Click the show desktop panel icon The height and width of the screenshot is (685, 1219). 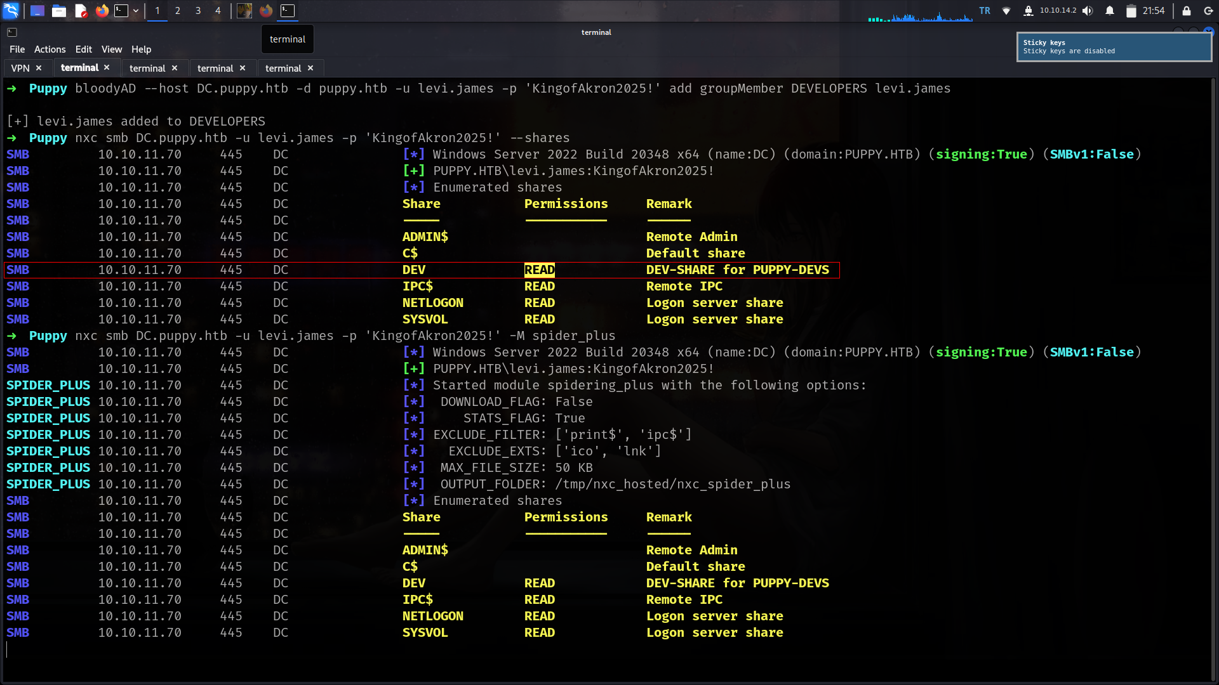point(37,10)
